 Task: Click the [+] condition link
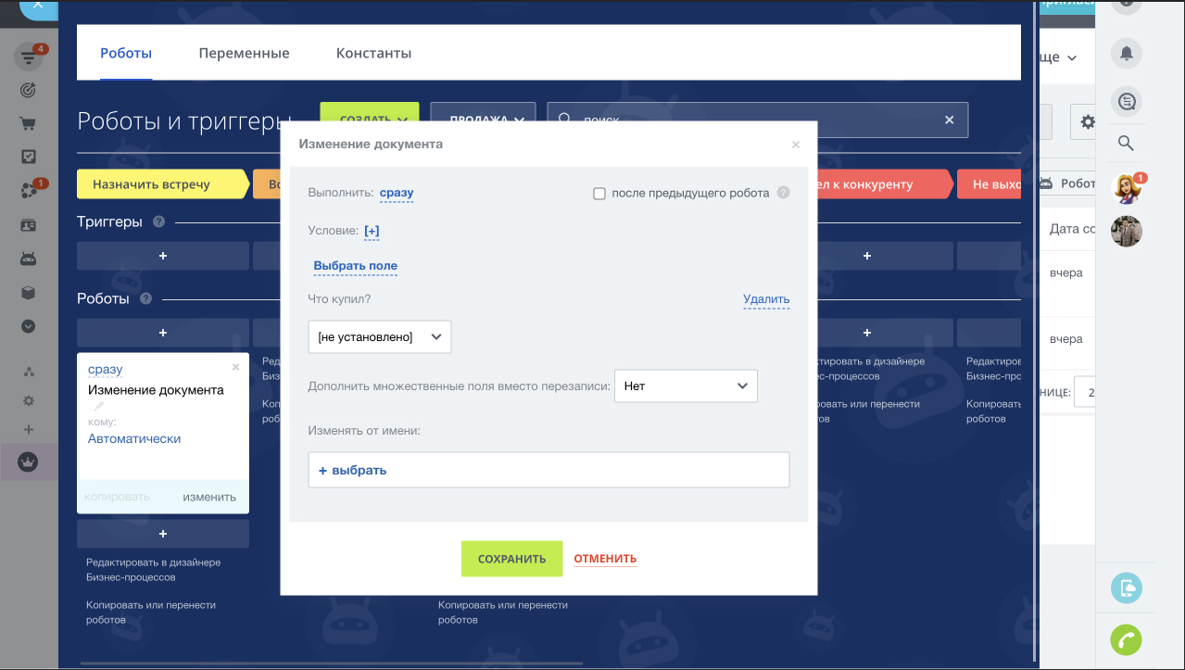(372, 231)
